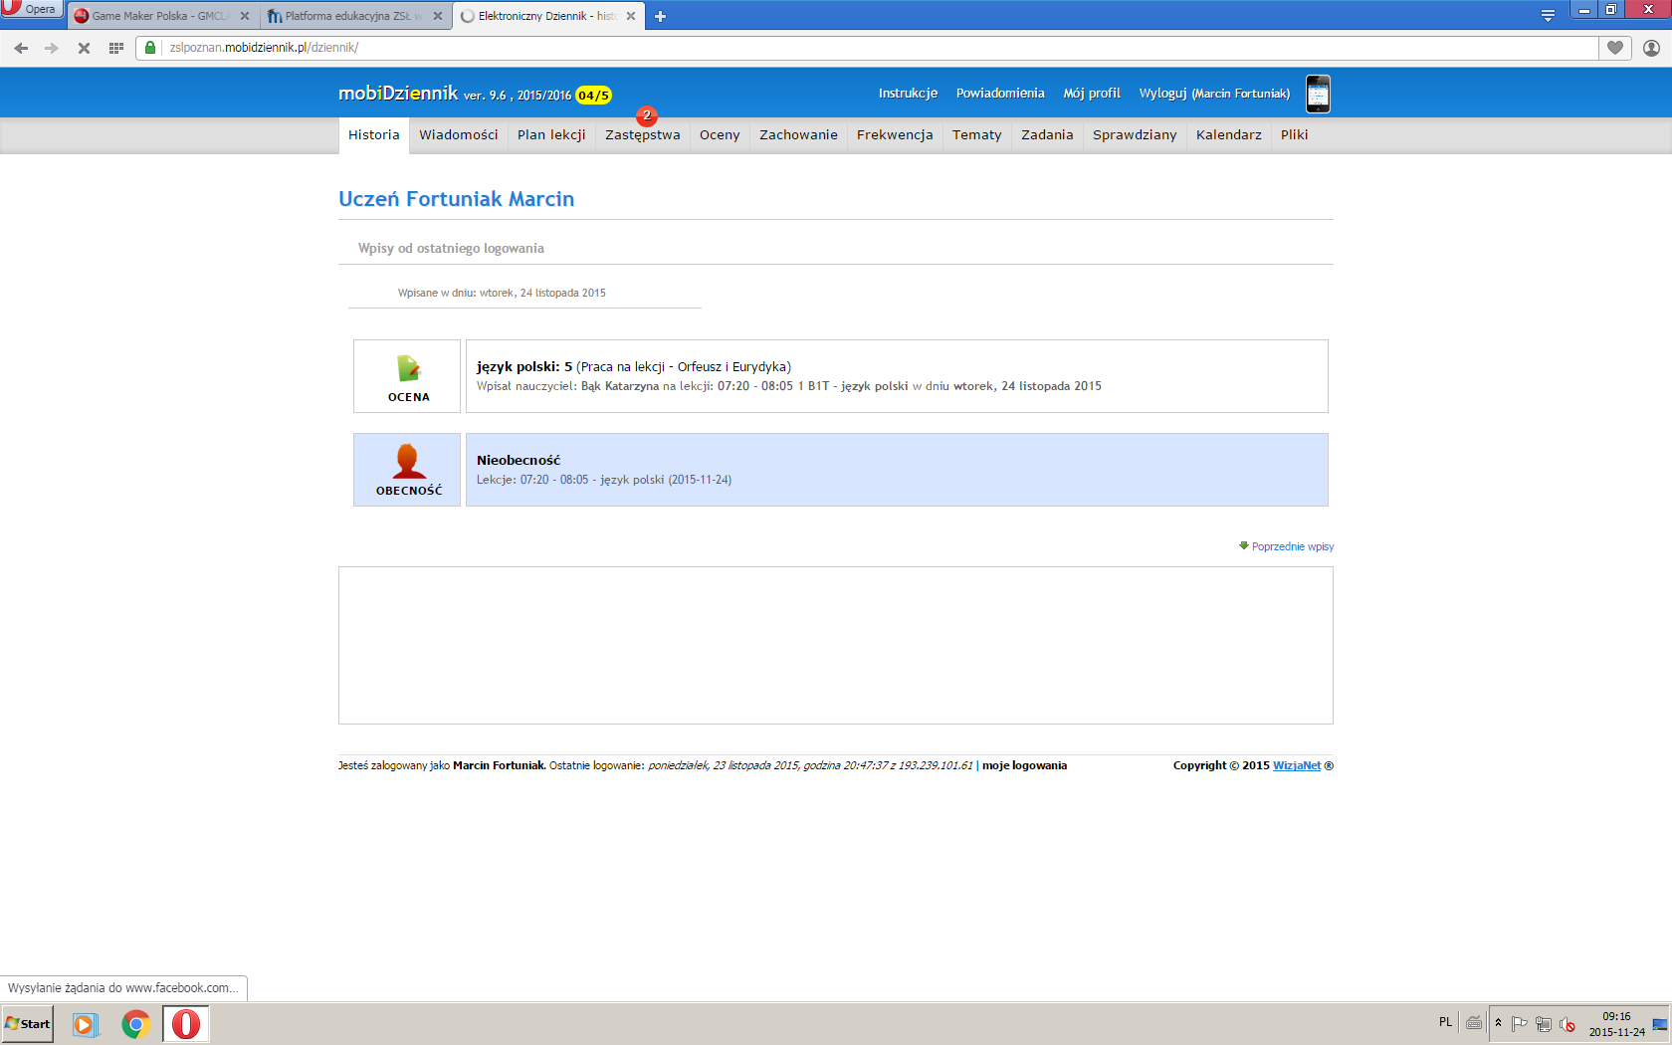Open the Frekwencja tab
Screen dimensions: 1672x1045
click(894, 135)
